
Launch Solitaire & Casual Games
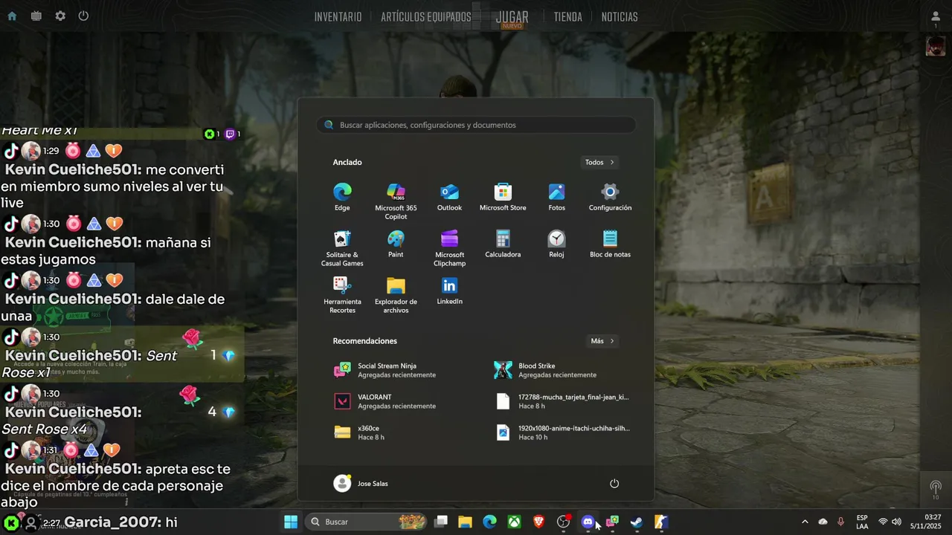pos(342,248)
